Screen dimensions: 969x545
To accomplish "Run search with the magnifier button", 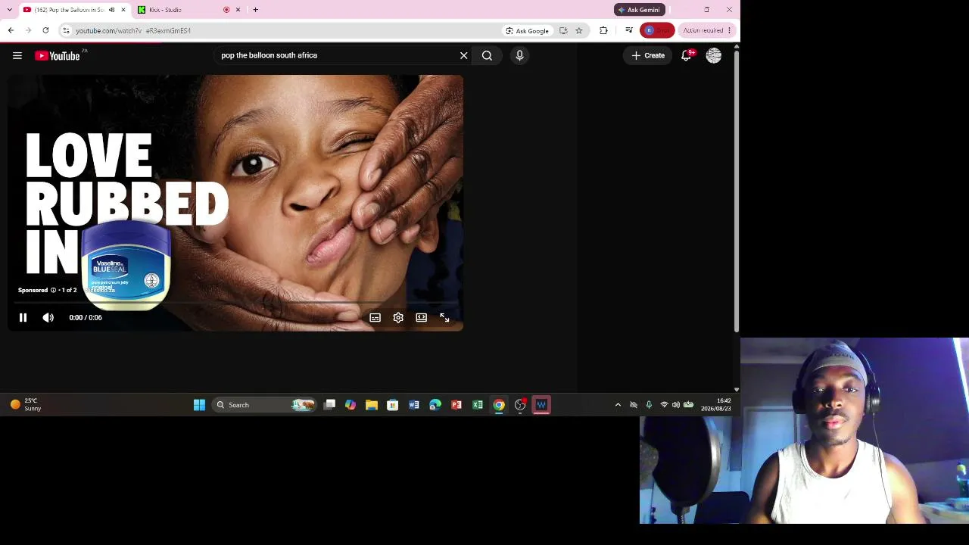I will click(487, 55).
